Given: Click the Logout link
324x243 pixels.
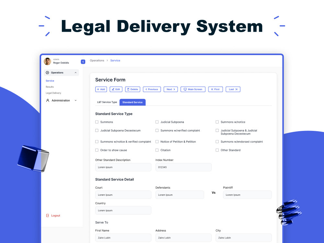Looking at the screenshot, I should click(x=56, y=215).
